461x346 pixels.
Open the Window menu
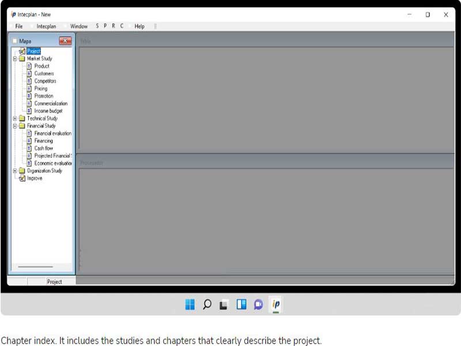point(79,26)
